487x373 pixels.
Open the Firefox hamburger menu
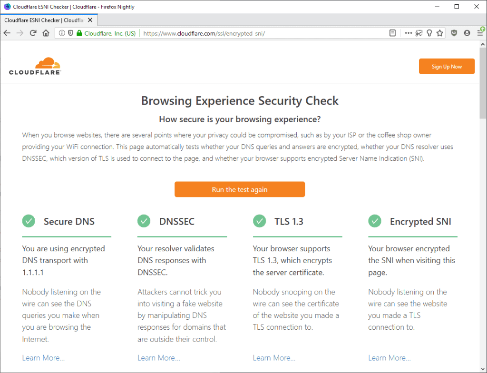click(479, 33)
